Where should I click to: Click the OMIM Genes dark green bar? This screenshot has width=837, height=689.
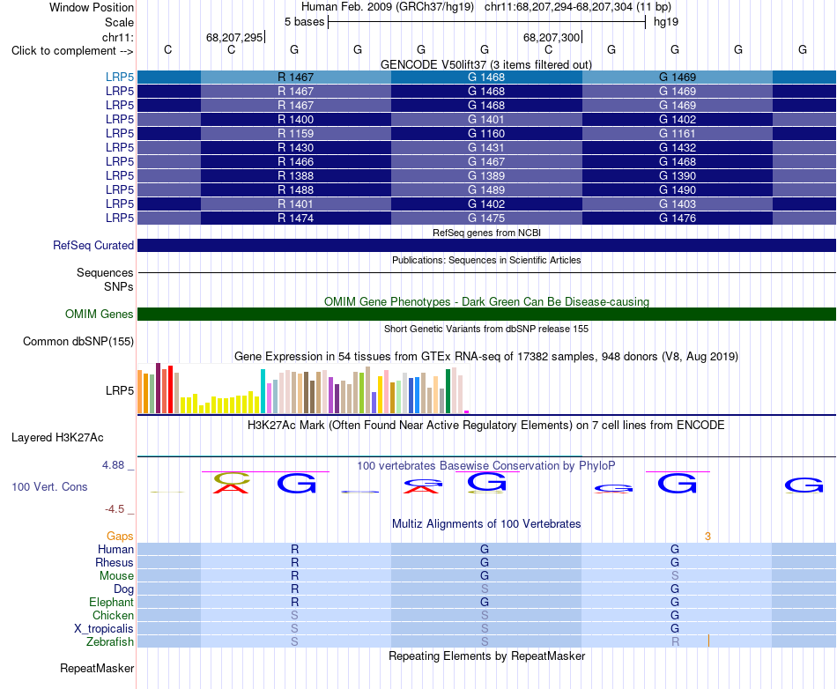pyautogui.click(x=486, y=314)
